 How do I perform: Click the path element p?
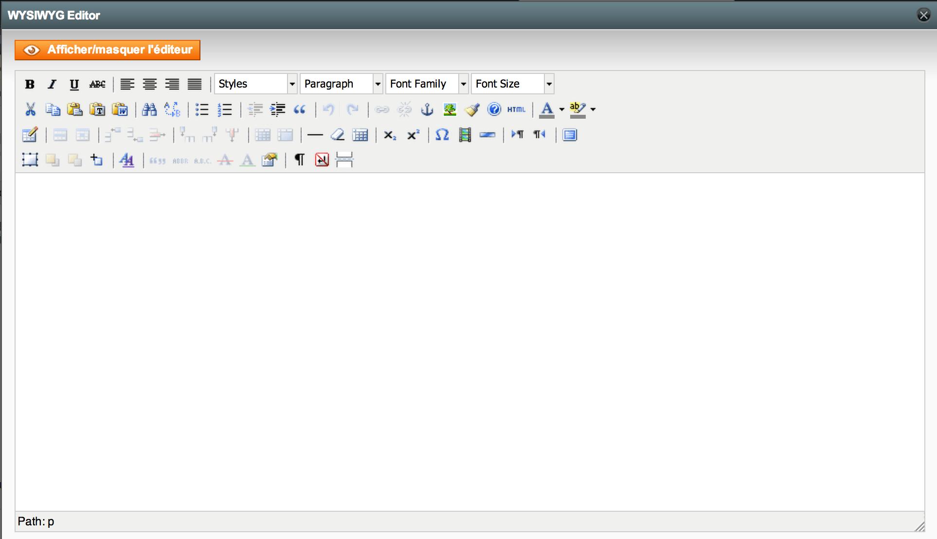point(51,521)
